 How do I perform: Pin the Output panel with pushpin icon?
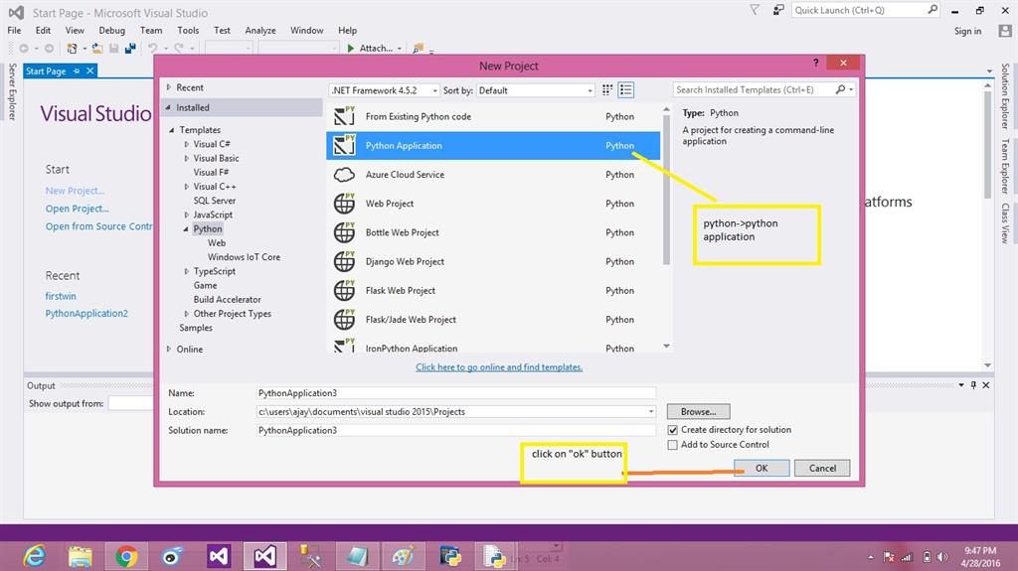click(973, 385)
